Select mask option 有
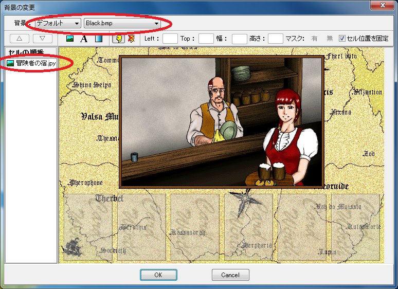Screen dimensions: 398x289 tap(314, 39)
